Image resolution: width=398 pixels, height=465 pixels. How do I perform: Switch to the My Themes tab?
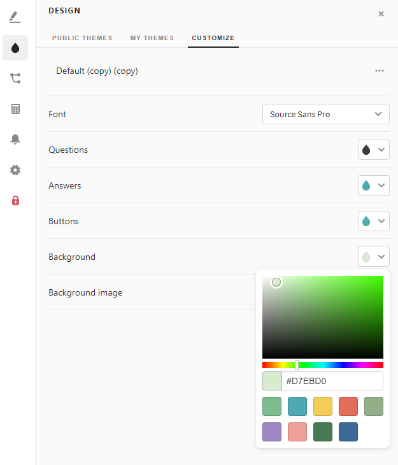coord(152,38)
